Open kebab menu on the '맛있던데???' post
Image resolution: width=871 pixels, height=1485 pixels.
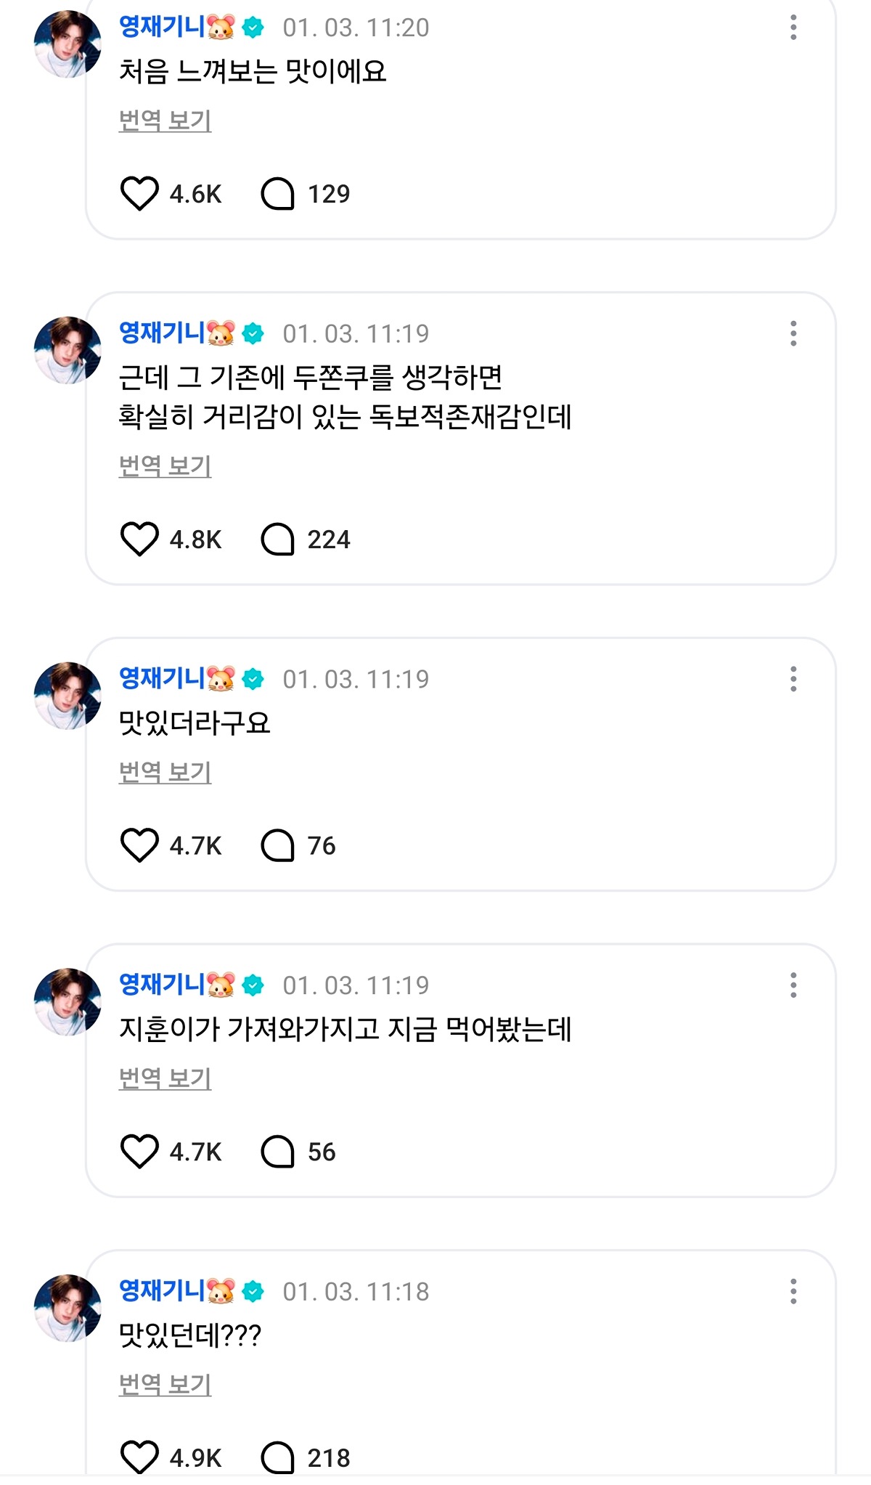click(793, 1292)
